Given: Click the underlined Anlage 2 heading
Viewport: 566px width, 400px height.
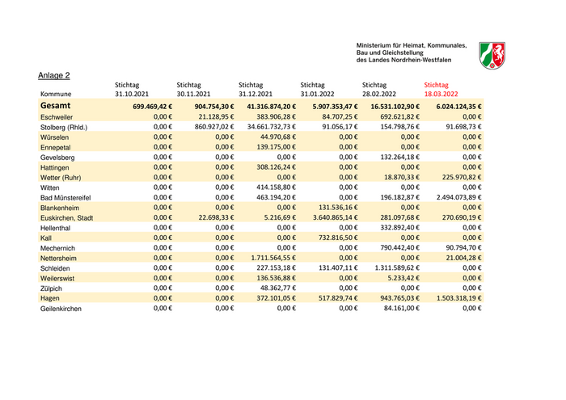Looking at the screenshot, I should [54, 75].
